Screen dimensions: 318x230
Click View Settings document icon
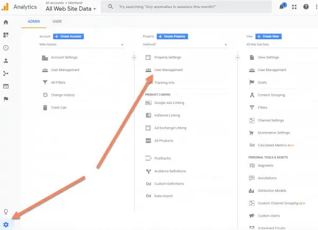click(x=252, y=57)
